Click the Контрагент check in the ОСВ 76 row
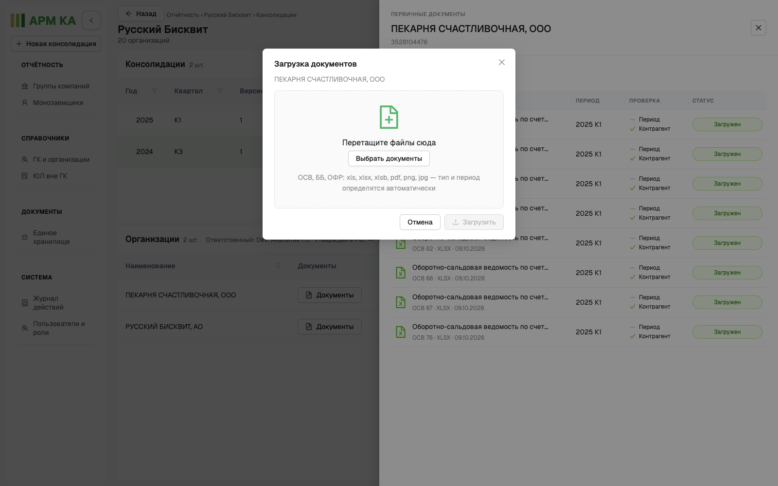Viewport: 778px width, 486px height. pyautogui.click(x=650, y=336)
